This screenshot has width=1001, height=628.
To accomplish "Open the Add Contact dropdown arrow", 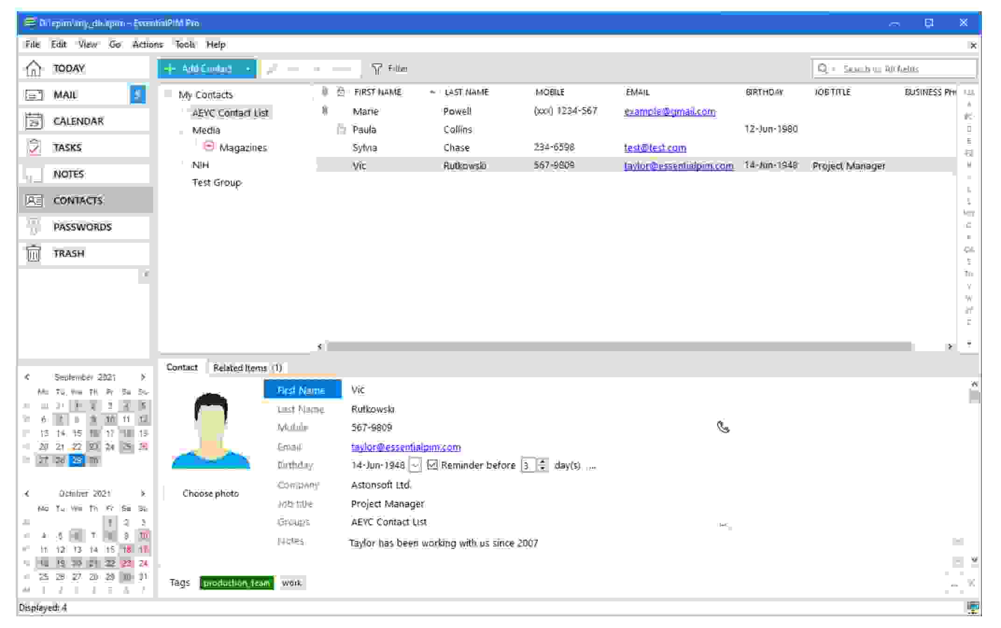I will click(x=248, y=69).
